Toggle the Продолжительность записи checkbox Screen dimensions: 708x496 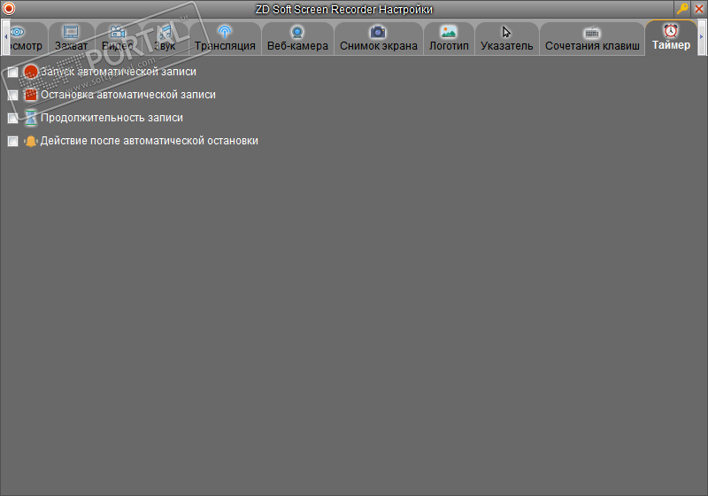12,118
